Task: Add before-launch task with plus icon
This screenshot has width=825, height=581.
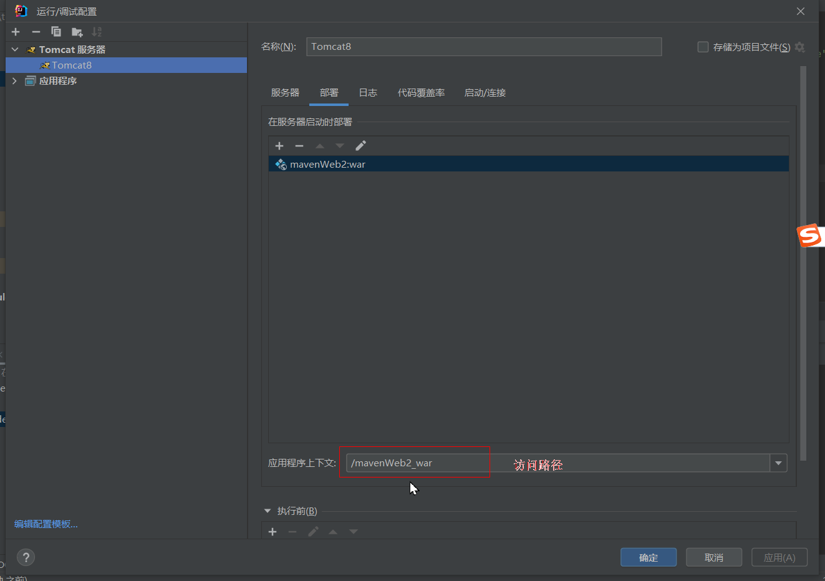Action: tap(273, 532)
